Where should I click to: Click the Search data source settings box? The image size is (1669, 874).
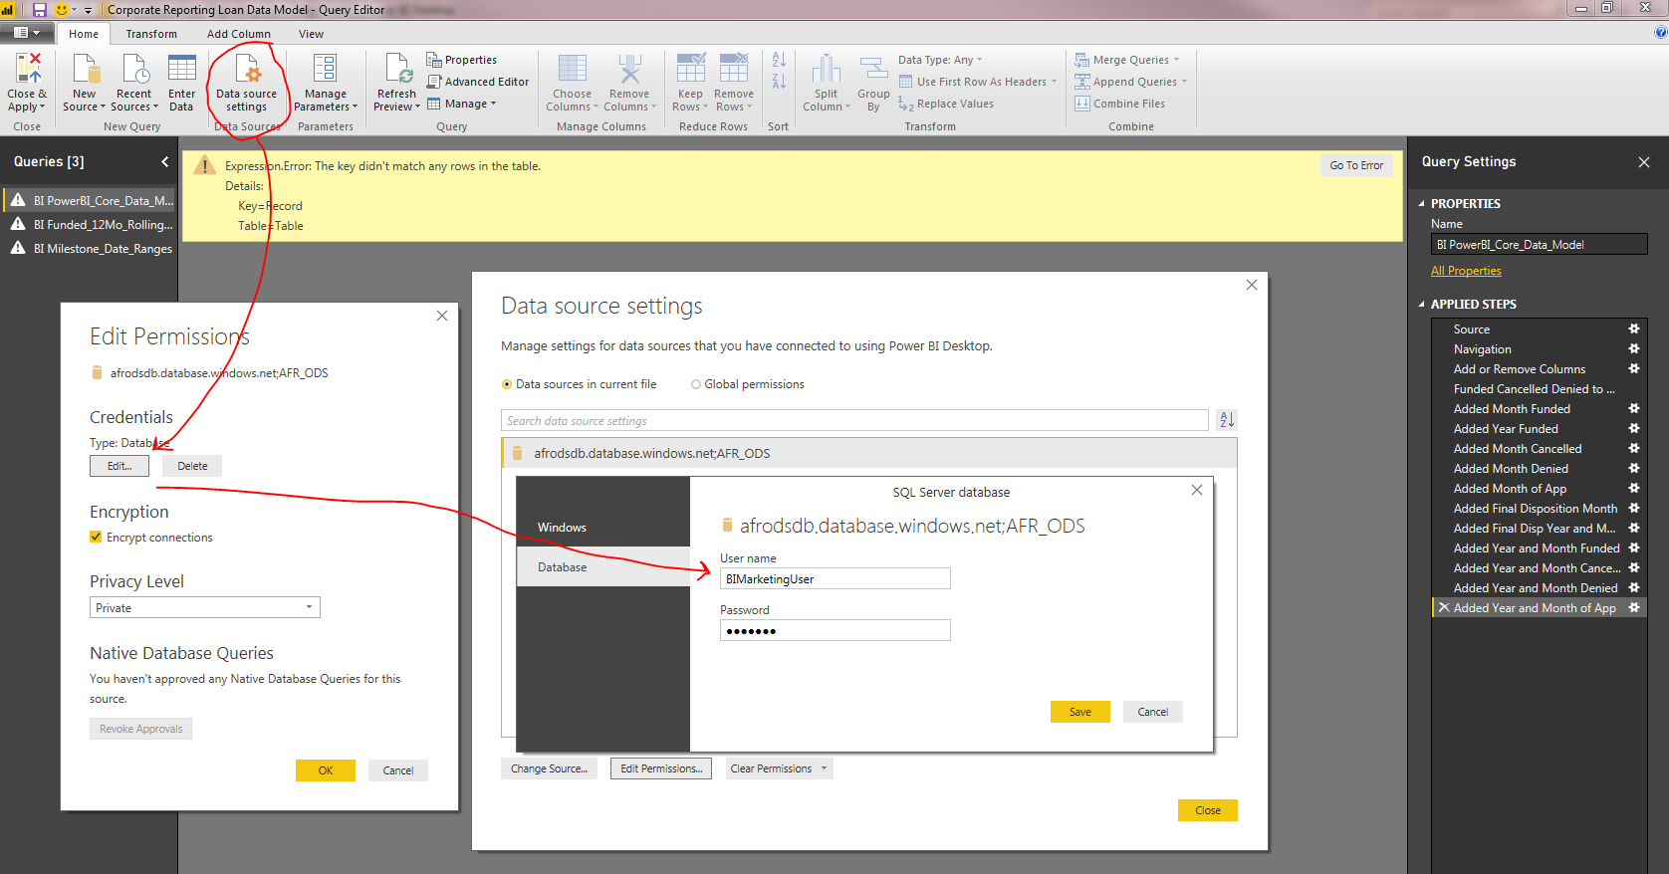pos(854,420)
